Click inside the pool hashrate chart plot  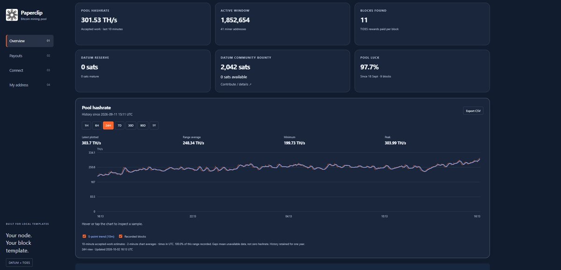point(288,182)
